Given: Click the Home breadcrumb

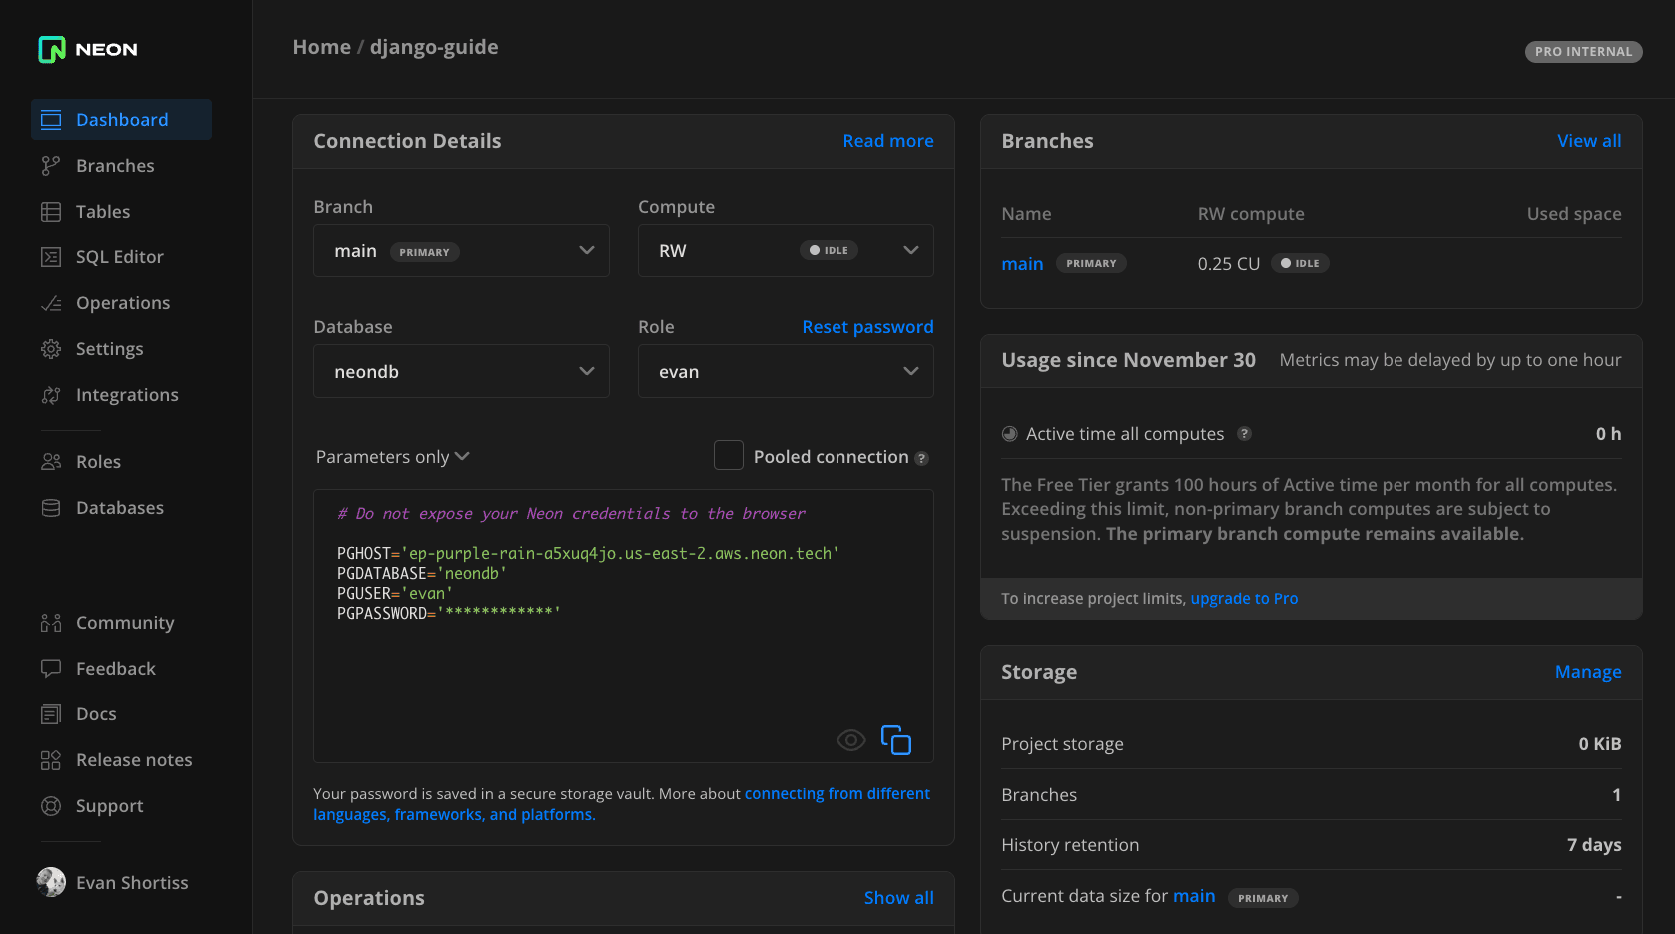Looking at the screenshot, I should pyautogui.click(x=321, y=47).
